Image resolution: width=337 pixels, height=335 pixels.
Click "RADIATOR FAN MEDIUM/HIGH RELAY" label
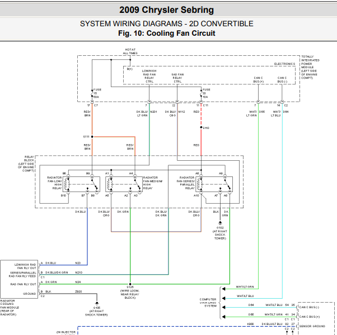click(x=153, y=183)
